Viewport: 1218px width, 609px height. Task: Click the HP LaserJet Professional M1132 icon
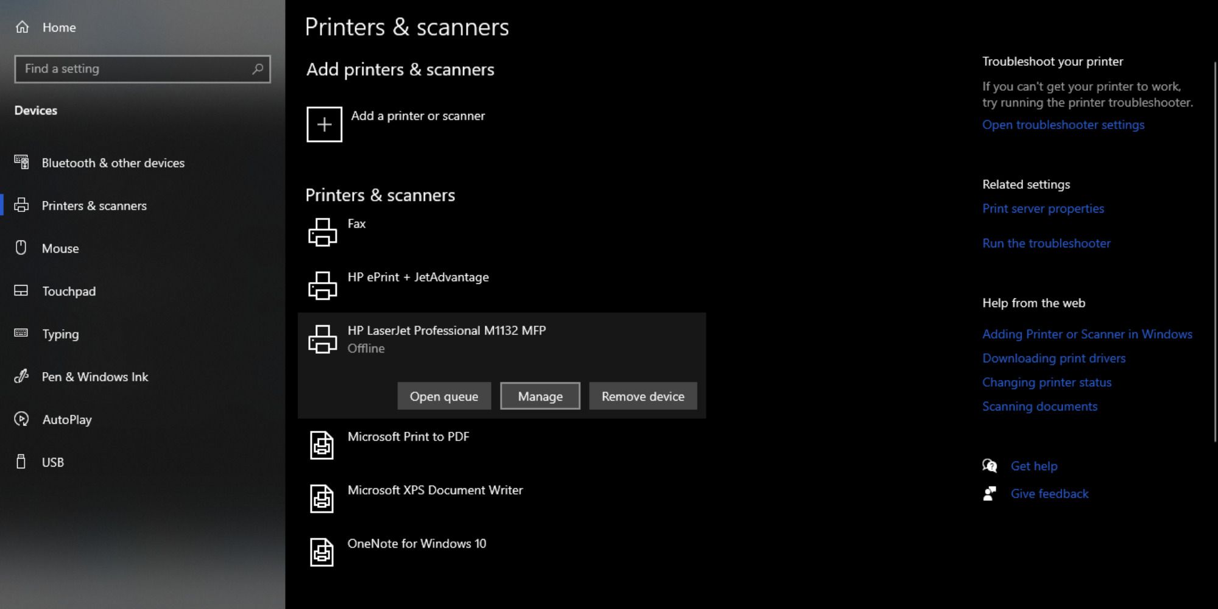[x=322, y=339]
